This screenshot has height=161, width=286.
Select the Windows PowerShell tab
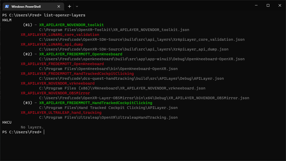33,6
